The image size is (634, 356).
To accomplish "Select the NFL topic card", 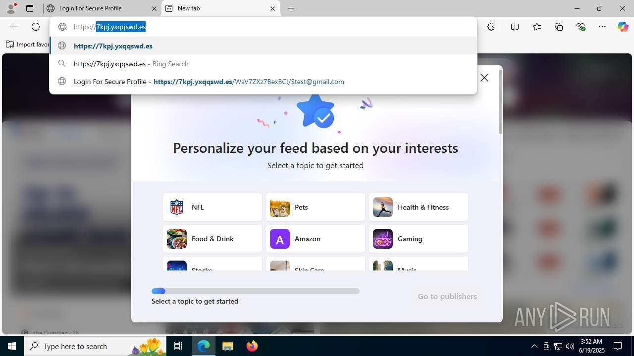I will point(212,207).
